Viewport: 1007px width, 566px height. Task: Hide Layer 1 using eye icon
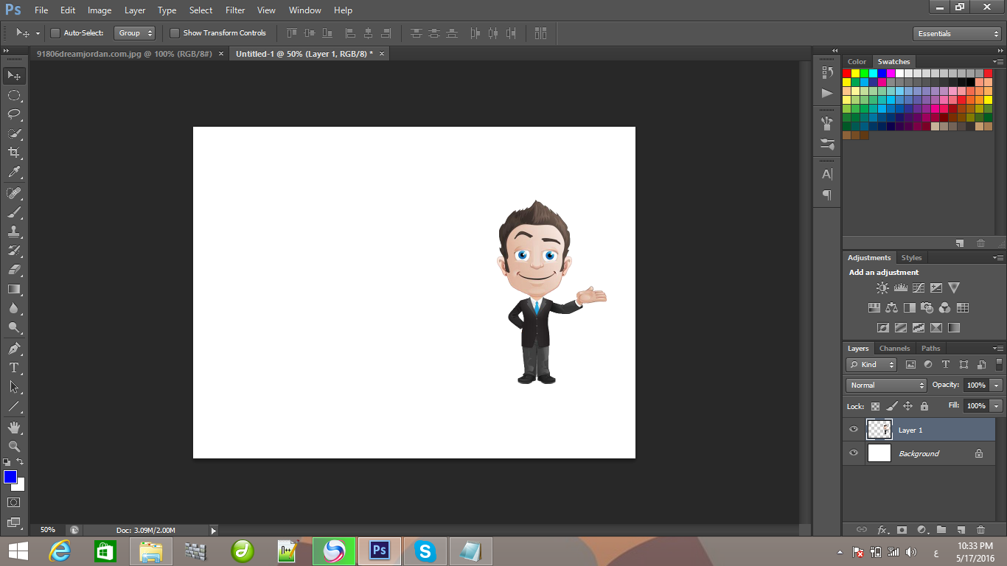[854, 430]
